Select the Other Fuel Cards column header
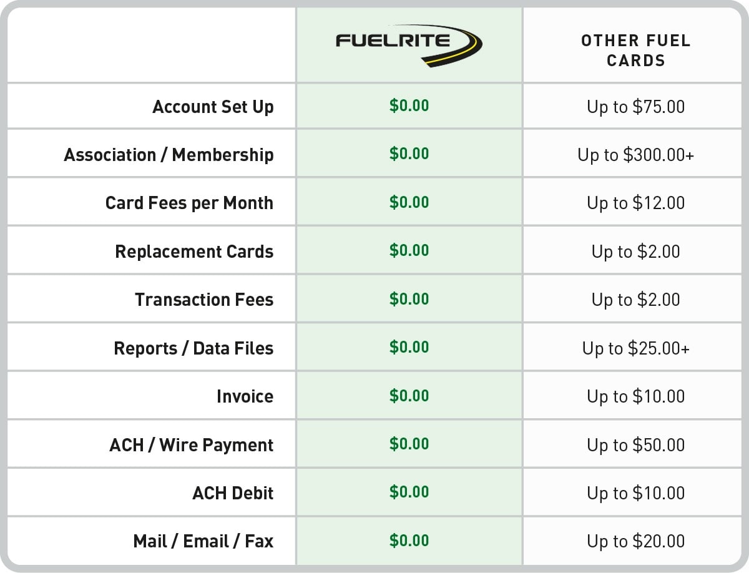Screen dimensions: 749x573 635,51
